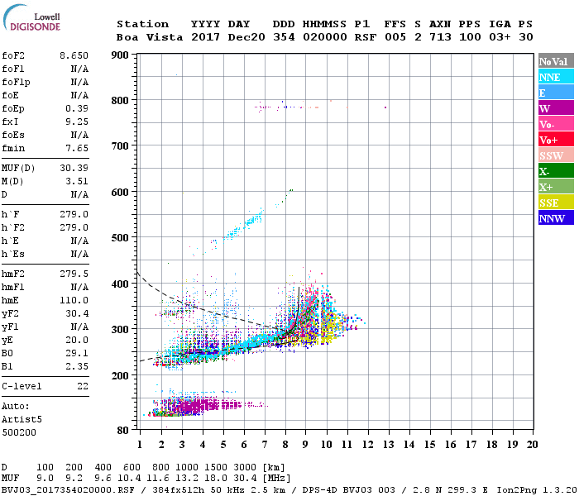This screenshot has width=579, height=496.
Task: Select the NNE cyan legend swatch
Action: tap(556, 77)
